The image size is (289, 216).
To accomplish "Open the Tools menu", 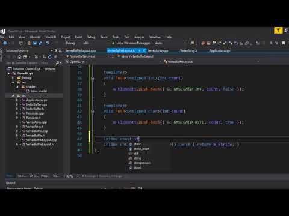I will [x=116, y=37].
